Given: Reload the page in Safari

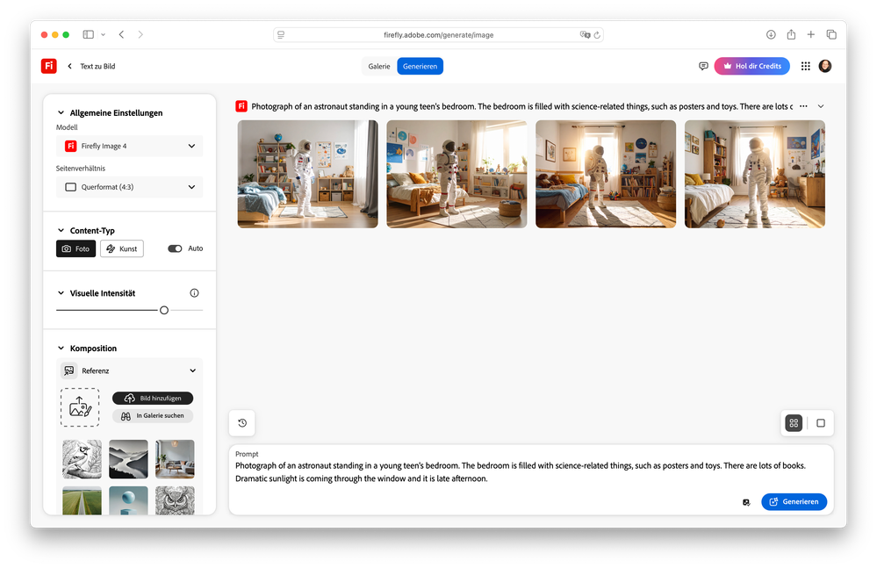Looking at the screenshot, I should (597, 34).
